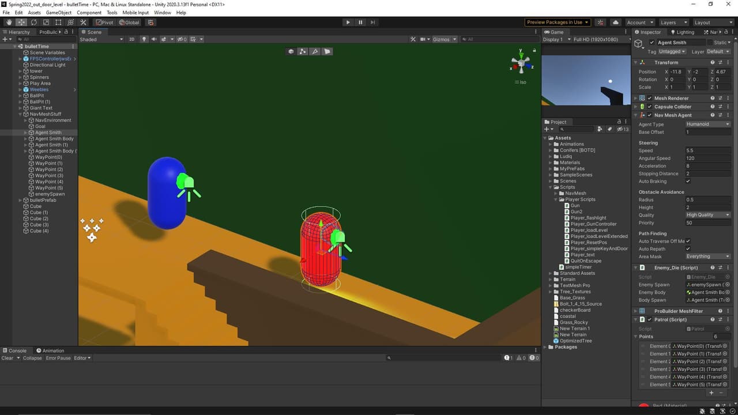The image size is (738, 415).
Task: Select the Move tool in toolbar
Action: 21,22
